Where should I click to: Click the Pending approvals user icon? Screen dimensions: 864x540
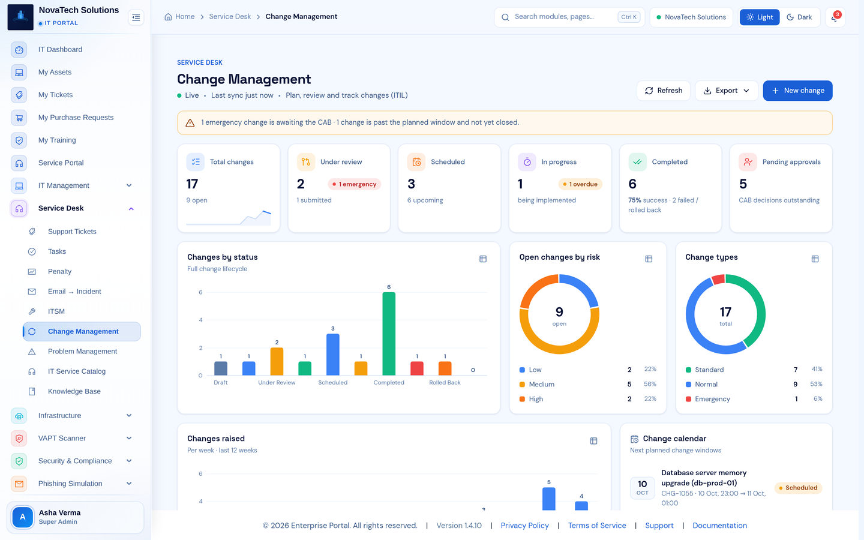748,162
